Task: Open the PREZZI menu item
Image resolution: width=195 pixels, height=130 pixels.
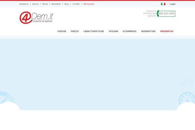Action: tap(75, 31)
